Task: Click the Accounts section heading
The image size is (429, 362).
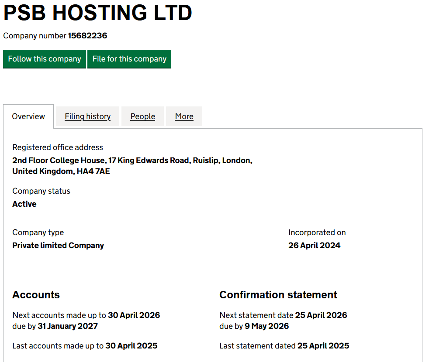Action: click(x=36, y=295)
